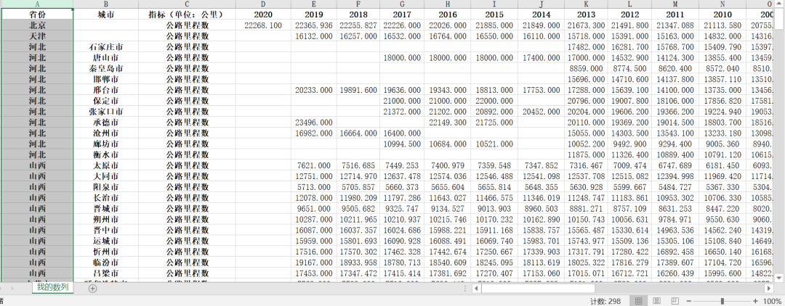The width and height of the screenshot is (785, 306).
Task: Select column A header
Action: point(38,4)
